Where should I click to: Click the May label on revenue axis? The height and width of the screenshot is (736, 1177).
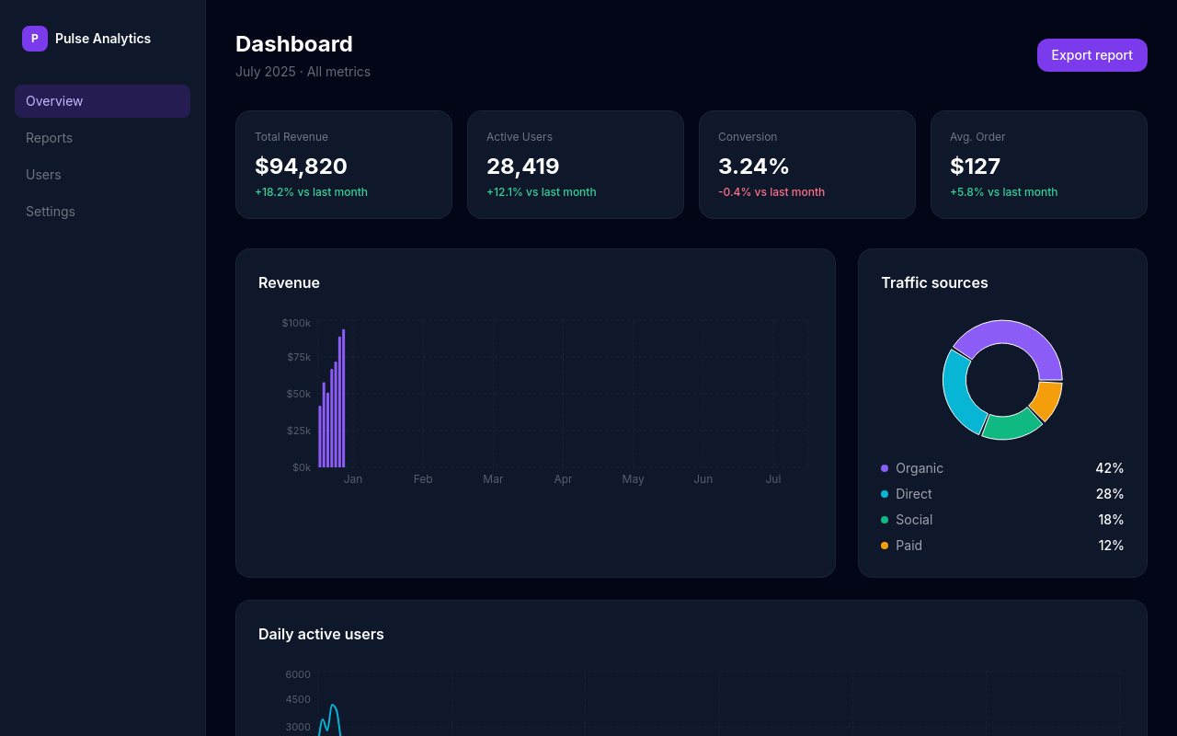[633, 479]
